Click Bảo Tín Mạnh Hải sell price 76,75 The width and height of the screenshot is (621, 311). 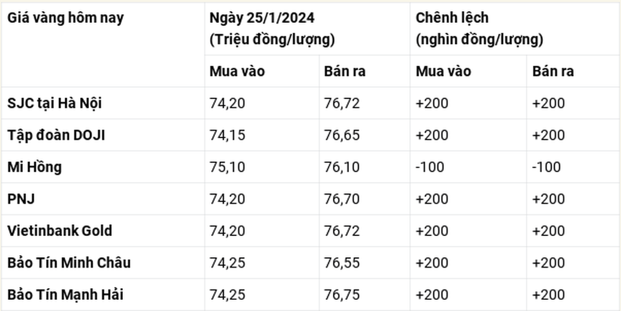pyautogui.click(x=342, y=295)
